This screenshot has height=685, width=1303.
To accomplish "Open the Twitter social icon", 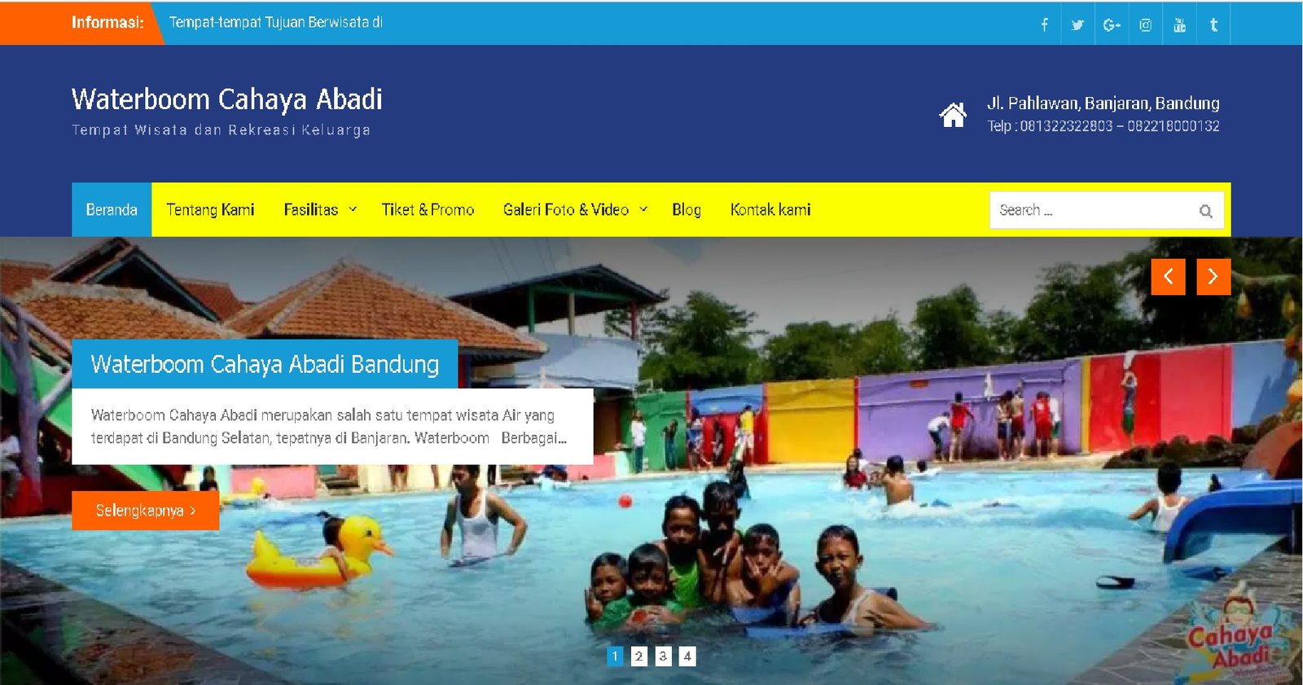I will coord(1077,24).
